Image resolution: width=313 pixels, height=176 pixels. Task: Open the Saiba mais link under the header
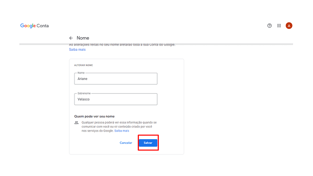click(77, 50)
